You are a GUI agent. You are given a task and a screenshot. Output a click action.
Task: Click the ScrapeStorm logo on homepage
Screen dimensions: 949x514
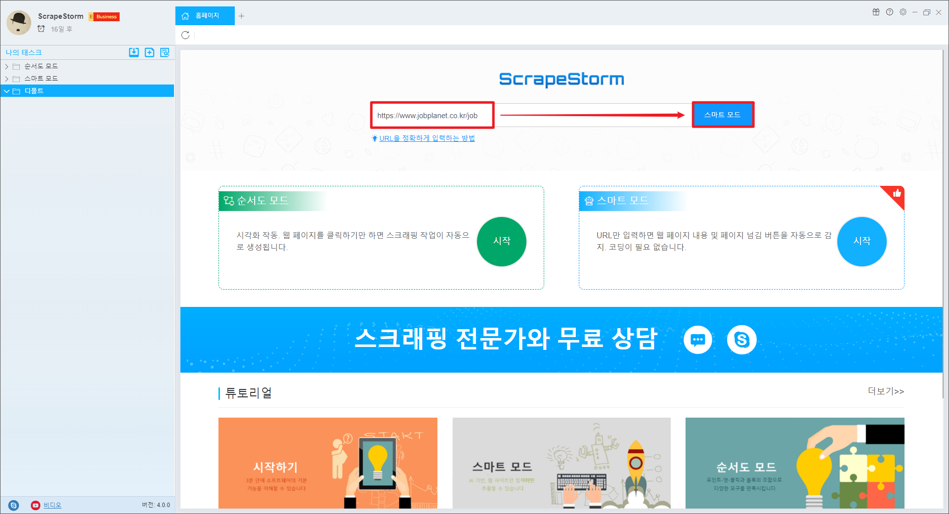pos(561,79)
